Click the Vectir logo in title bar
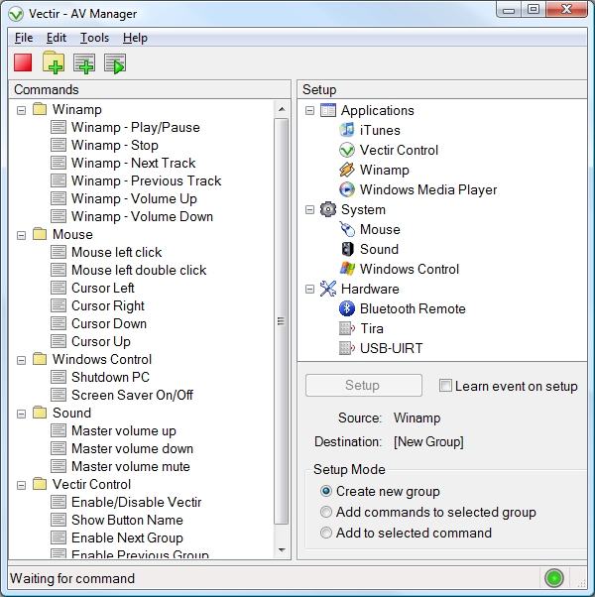Screen dimensions: 595x597 pyautogui.click(x=16, y=14)
